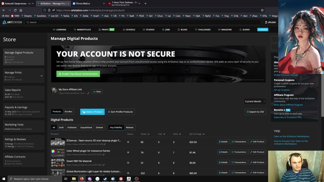Go to the Magazine section
This screenshot has width=324, height=182.
(225, 30)
